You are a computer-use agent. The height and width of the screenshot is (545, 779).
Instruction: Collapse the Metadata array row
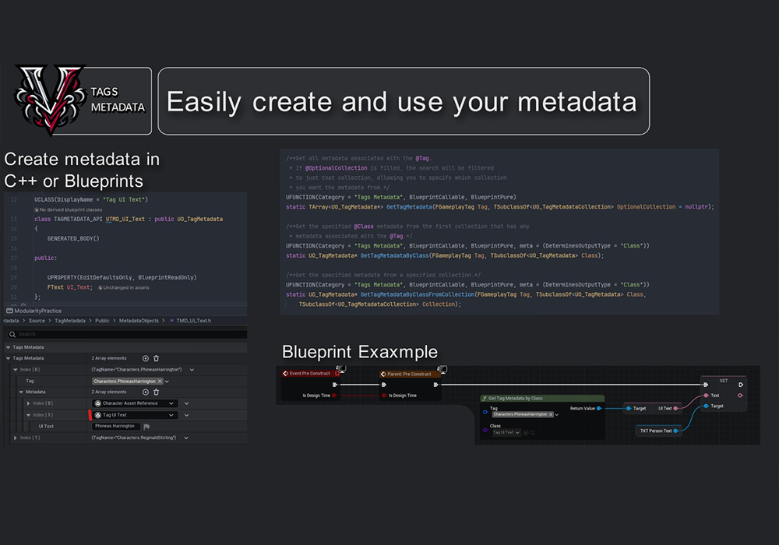21,392
